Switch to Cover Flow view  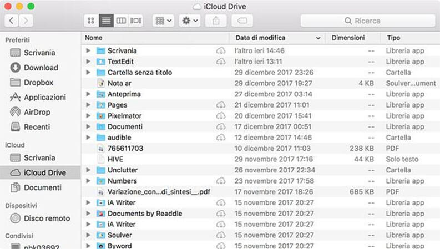tap(136, 21)
